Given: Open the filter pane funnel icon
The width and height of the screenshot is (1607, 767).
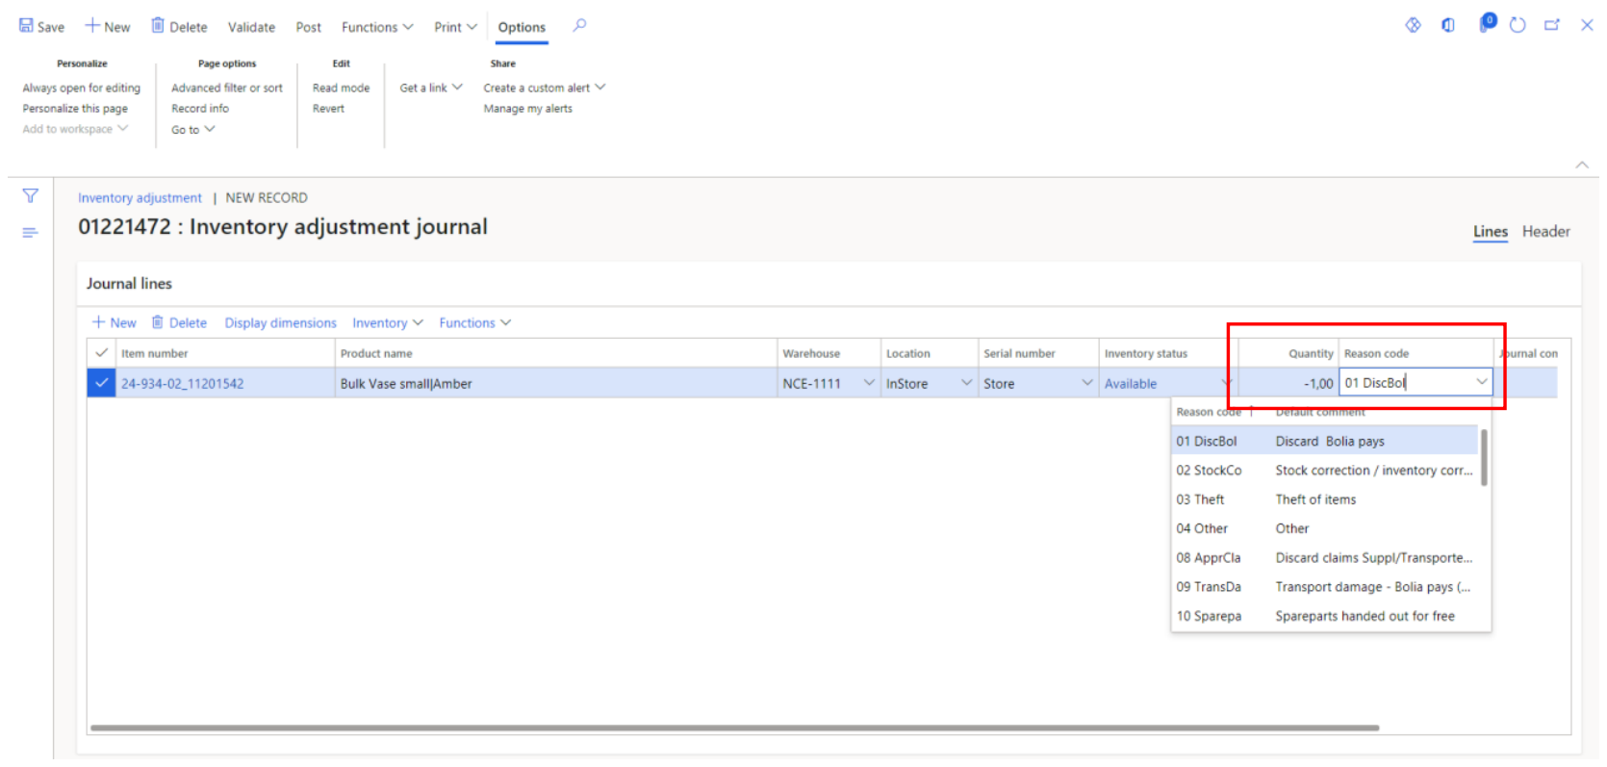Looking at the screenshot, I should [x=31, y=196].
